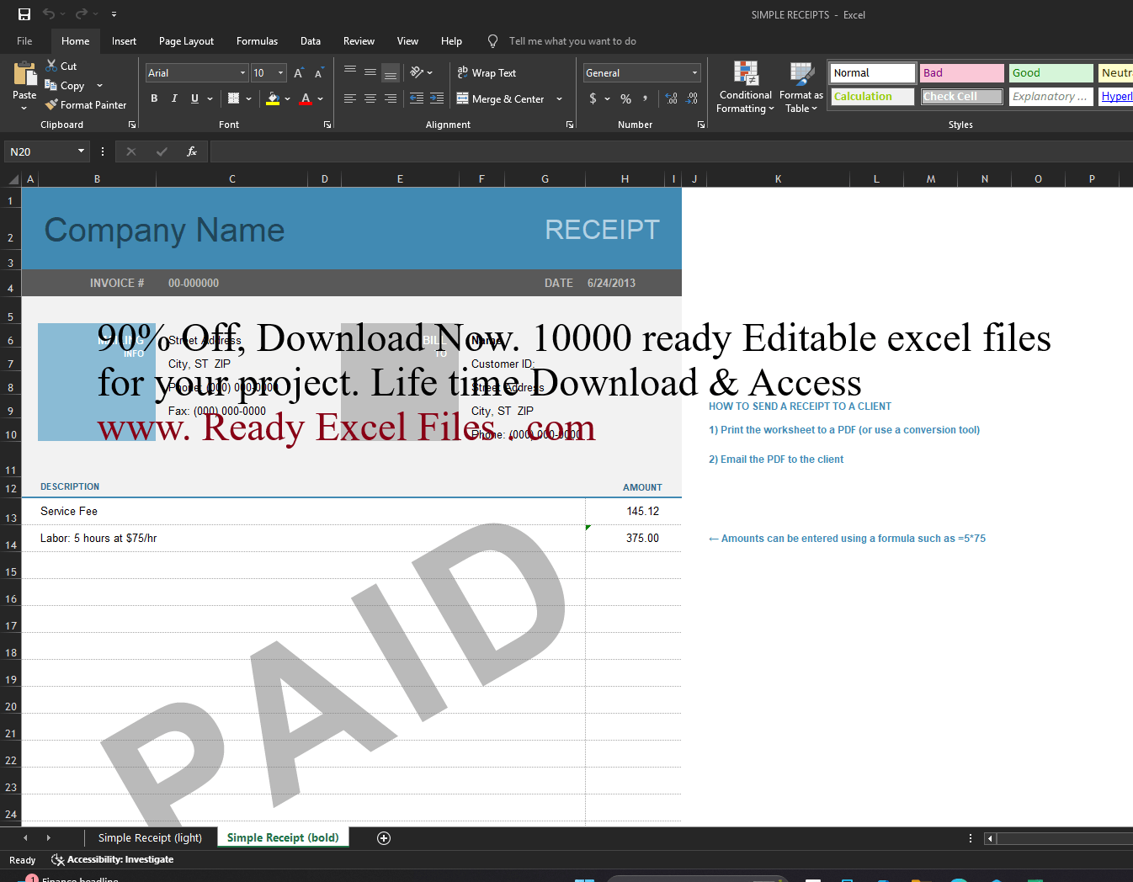Apply the Explanatory cell style
This screenshot has height=882, width=1133.
coord(1051,97)
